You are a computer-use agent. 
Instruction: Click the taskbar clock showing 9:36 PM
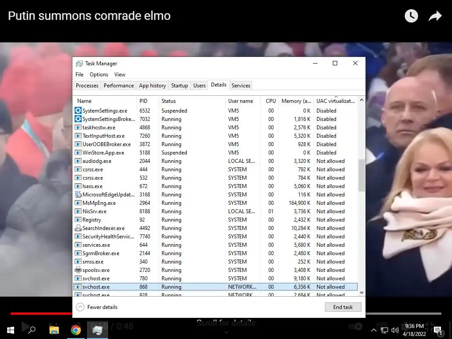click(x=414, y=330)
